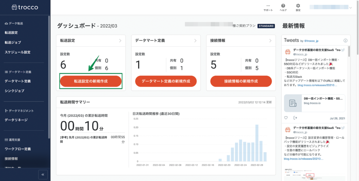Like the first tweet with heart icon
This screenshot has height=181, width=359.
tap(286, 118)
